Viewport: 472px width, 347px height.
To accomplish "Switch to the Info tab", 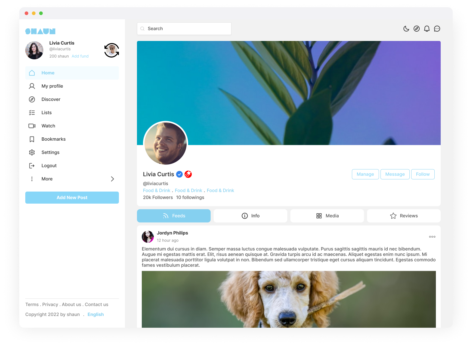I will click(250, 216).
